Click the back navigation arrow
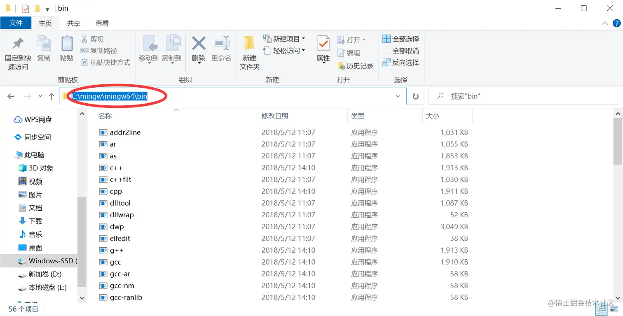The width and height of the screenshot is (623, 316). coord(11,96)
